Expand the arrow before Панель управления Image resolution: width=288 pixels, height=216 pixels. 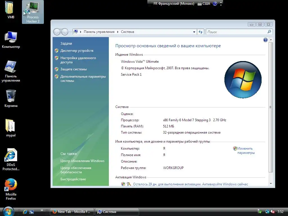pos(81,32)
